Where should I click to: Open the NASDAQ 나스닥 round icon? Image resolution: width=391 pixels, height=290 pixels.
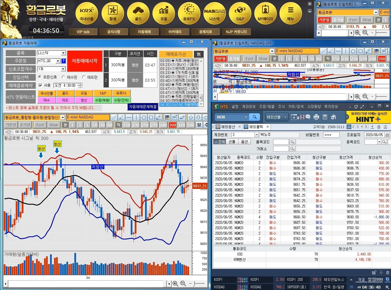[215, 13]
